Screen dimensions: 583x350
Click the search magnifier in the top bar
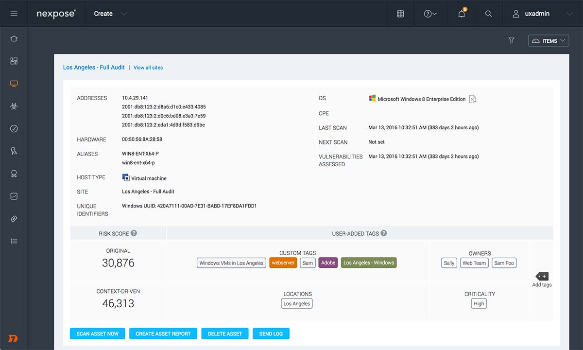coord(488,14)
